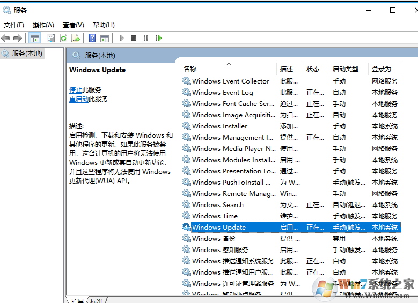Image resolution: width=418 pixels, height=303 pixels.
Task: Click the Export List toolbar icon
Action: tap(76, 39)
